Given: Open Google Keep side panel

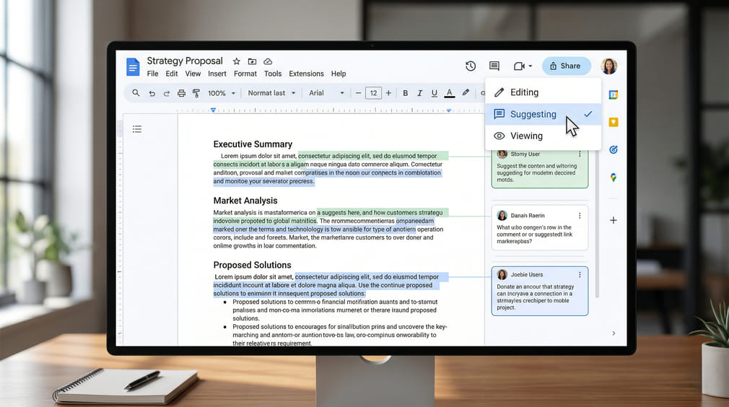Looking at the screenshot, I should [x=614, y=122].
